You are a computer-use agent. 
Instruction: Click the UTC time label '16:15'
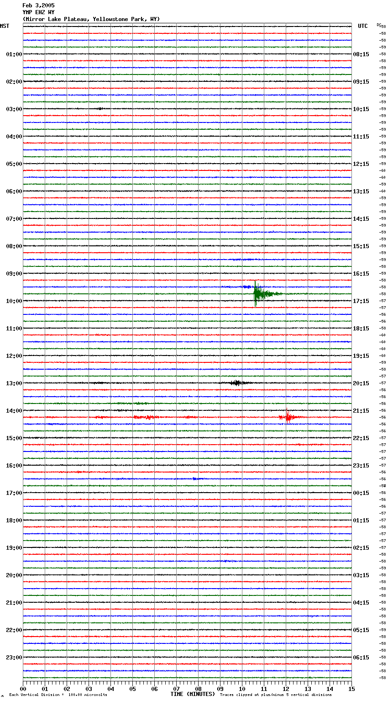(x=361, y=274)
